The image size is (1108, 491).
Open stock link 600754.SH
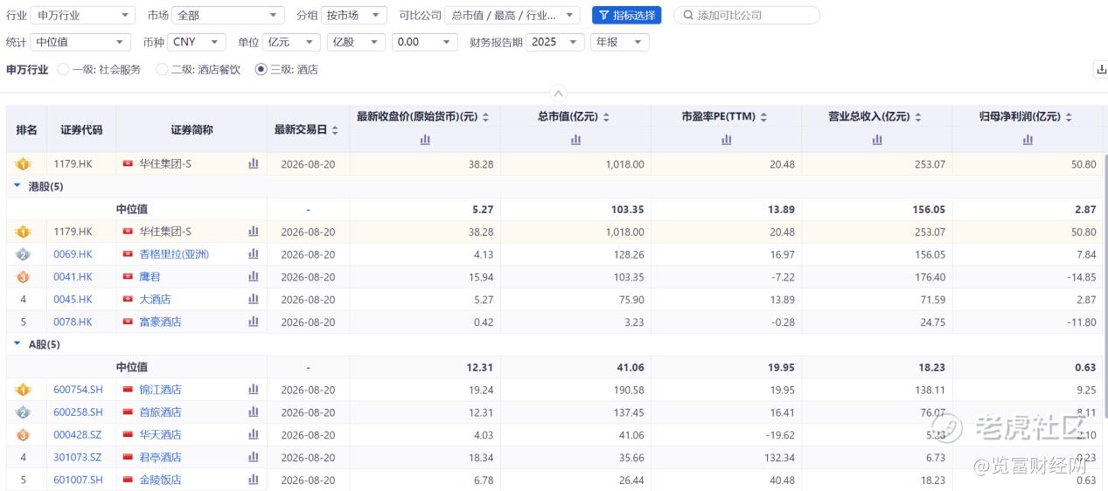[x=78, y=390]
